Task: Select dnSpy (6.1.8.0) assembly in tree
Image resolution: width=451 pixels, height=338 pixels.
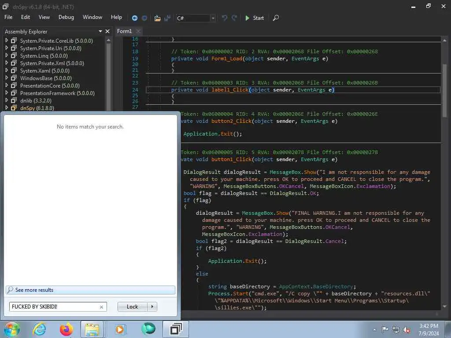Action: [37, 108]
